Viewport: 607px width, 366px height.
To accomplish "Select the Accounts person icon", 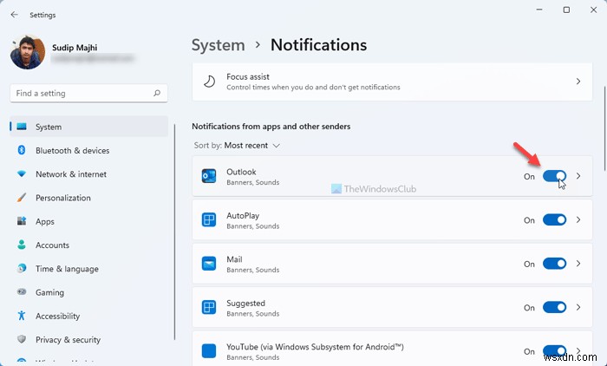I will [x=22, y=245].
